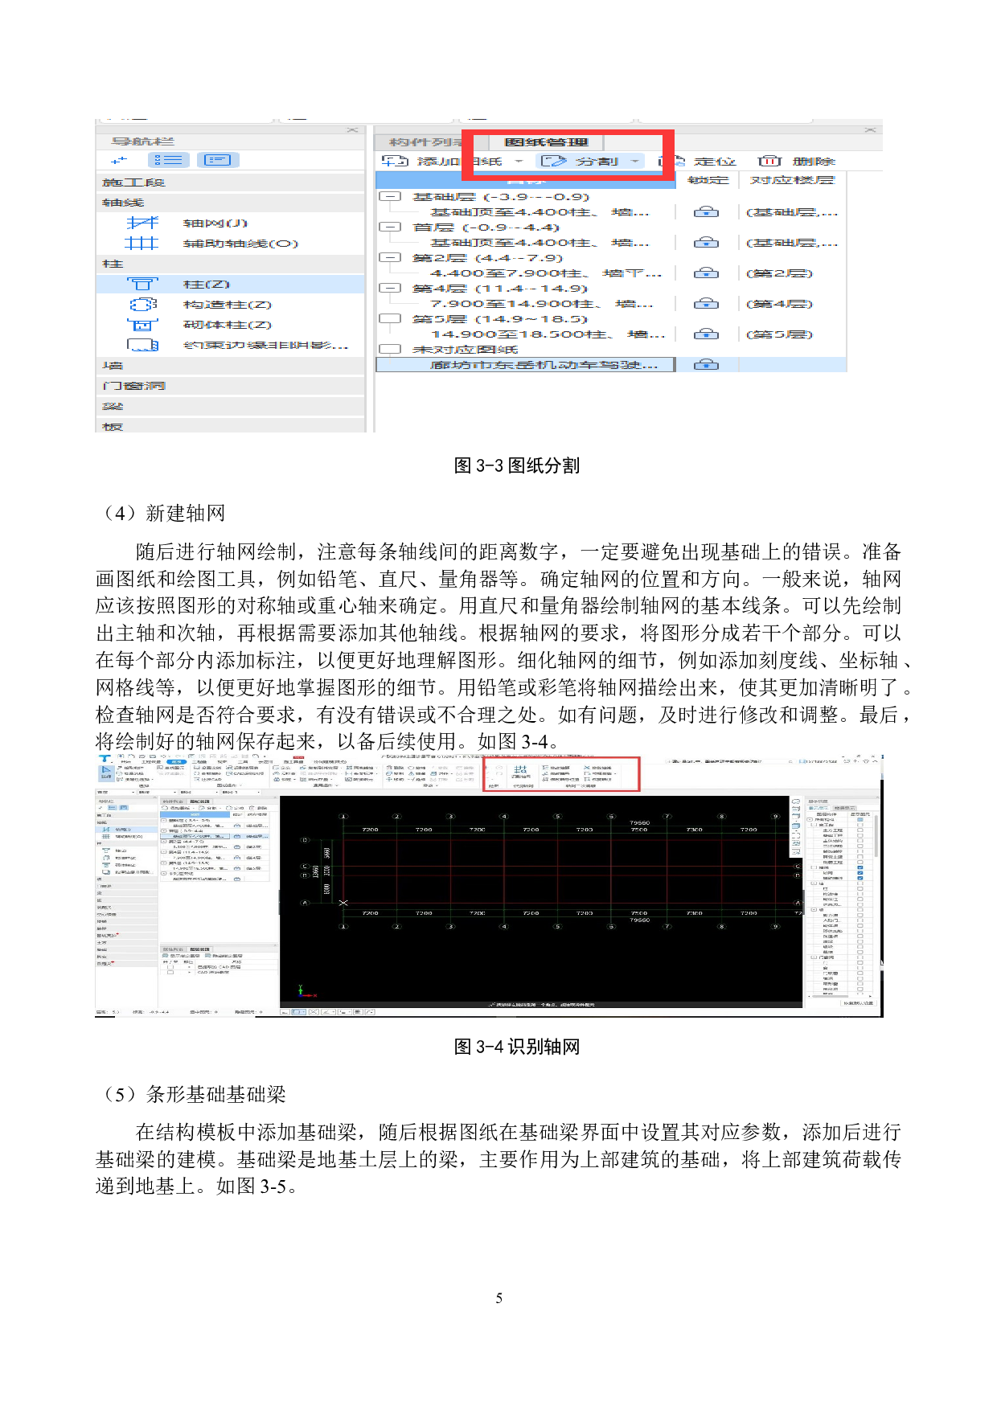Select the 构造柱(Z) structural column icon
Image resolution: width=997 pixels, height=1410 pixels.
[142, 305]
